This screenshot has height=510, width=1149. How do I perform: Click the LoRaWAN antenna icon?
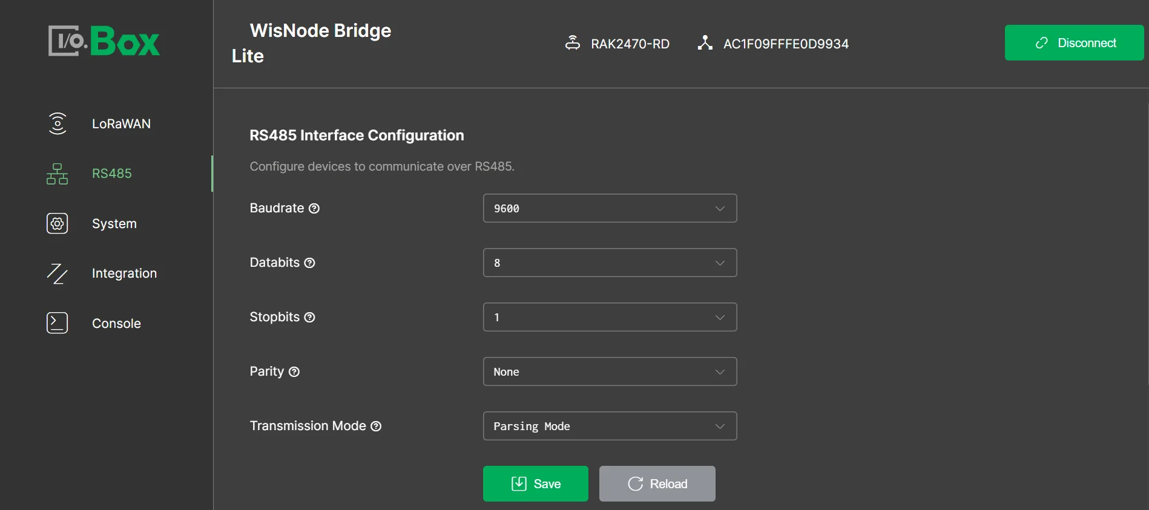pos(58,123)
